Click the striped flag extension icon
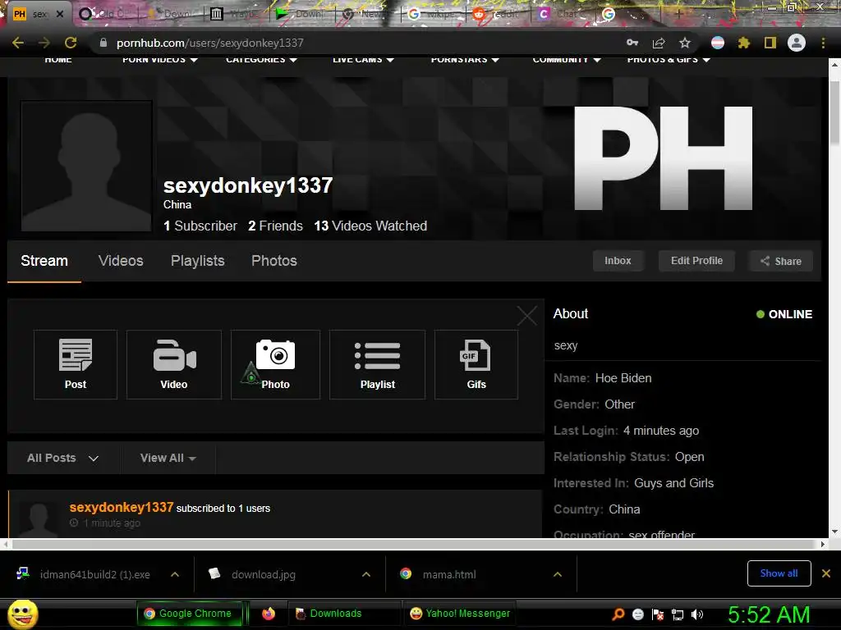 click(718, 43)
